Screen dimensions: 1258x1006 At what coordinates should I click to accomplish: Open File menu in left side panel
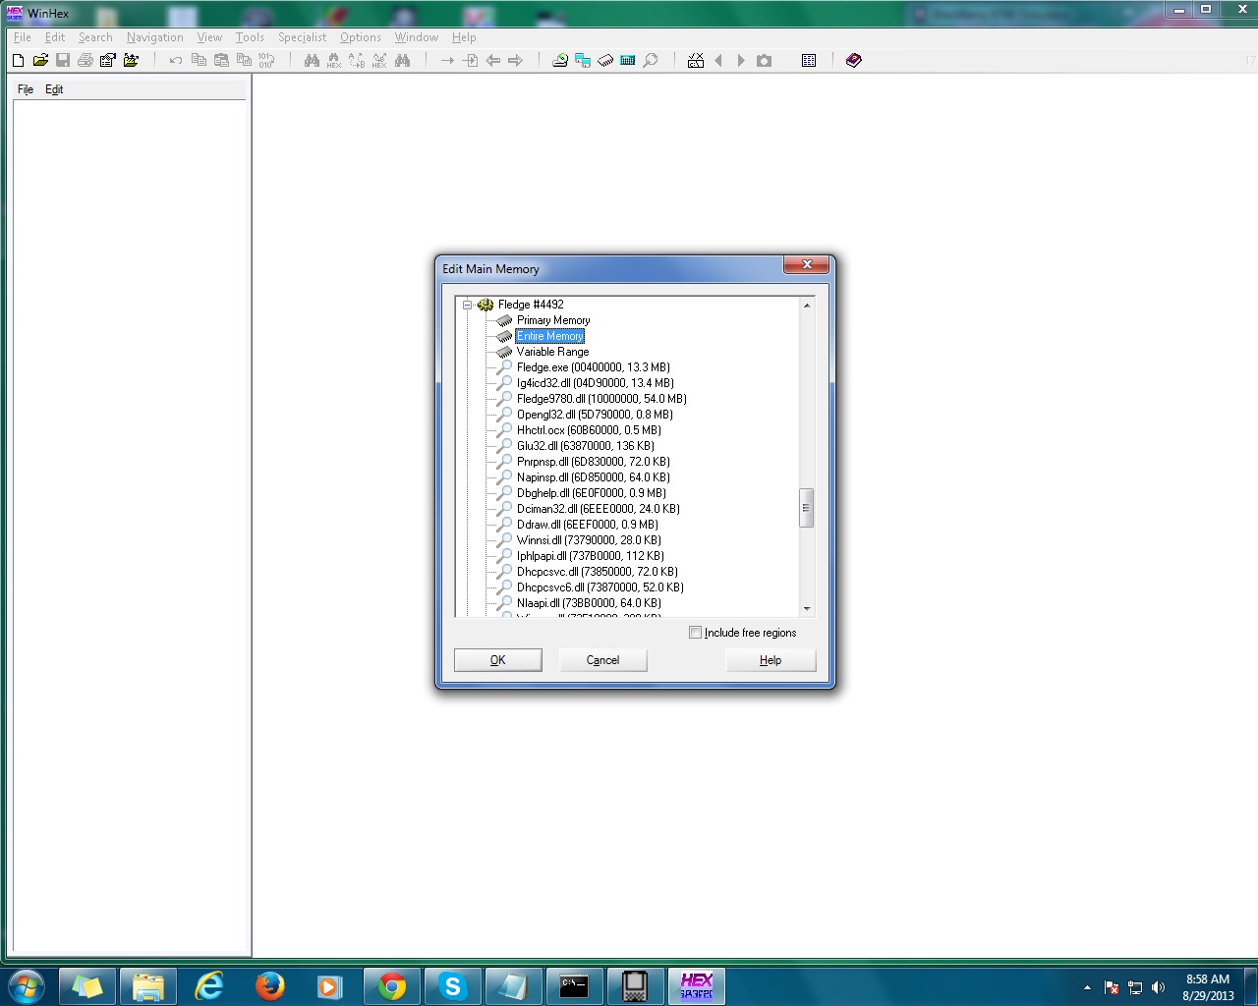tap(26, 89)
